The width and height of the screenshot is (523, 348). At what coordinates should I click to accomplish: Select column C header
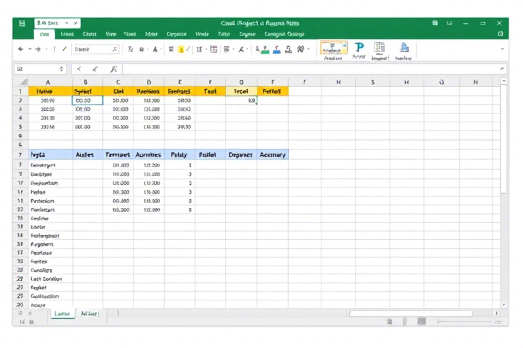[118, 82]
